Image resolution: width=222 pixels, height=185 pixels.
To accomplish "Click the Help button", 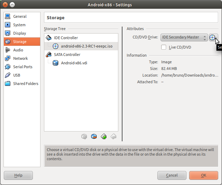I will coord(18,175).
